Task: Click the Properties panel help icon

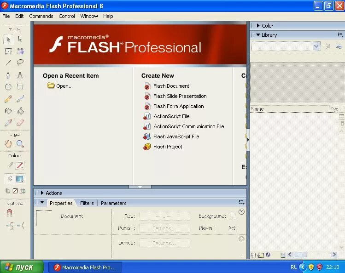Action: 241,211
